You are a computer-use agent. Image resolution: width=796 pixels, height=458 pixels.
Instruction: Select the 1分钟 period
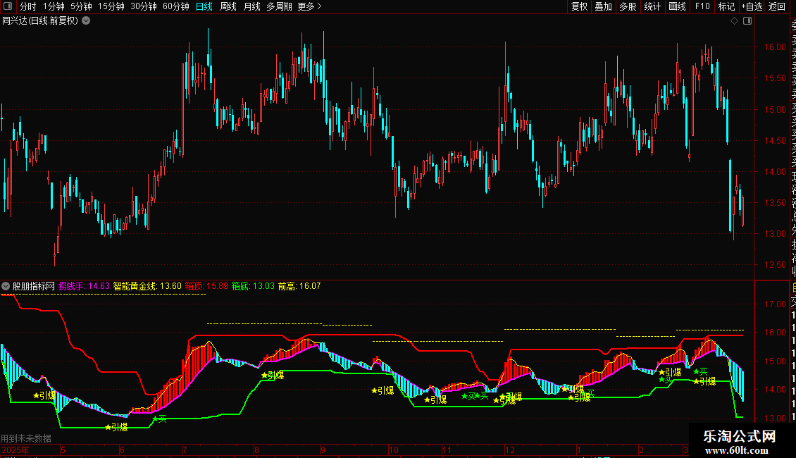coord(54,6)
